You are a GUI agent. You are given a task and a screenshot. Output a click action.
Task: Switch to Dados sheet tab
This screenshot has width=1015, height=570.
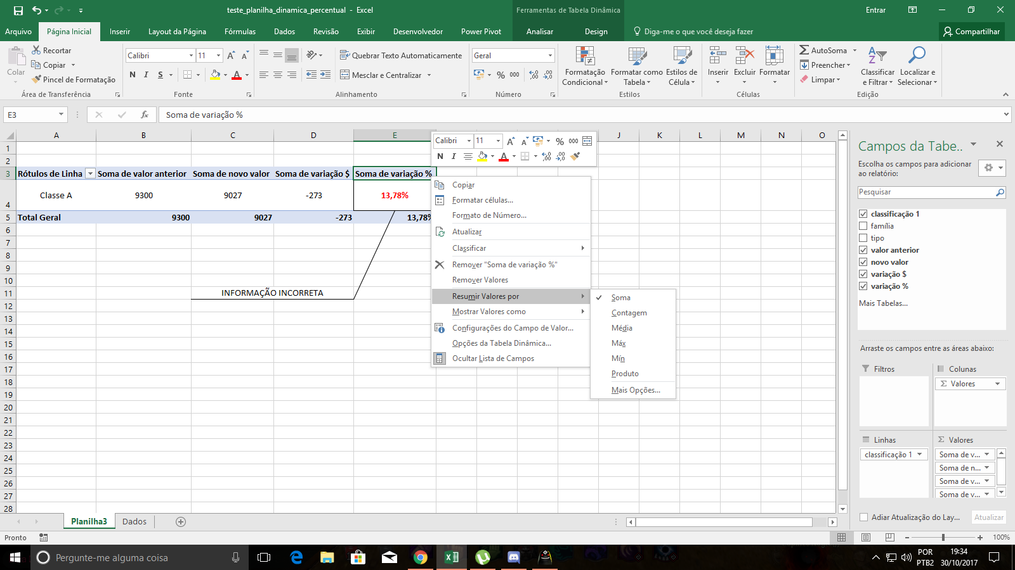point(134,522)
